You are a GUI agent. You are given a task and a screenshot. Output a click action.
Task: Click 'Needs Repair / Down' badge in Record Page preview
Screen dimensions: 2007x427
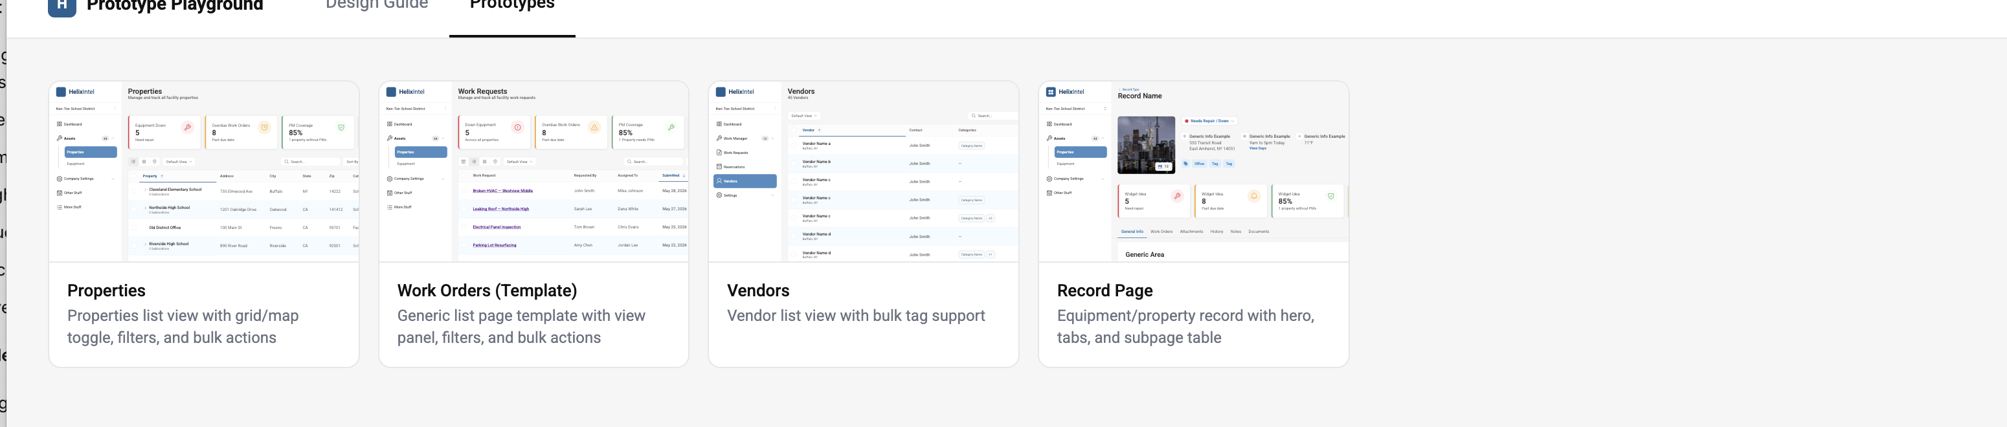(1209, 121)
